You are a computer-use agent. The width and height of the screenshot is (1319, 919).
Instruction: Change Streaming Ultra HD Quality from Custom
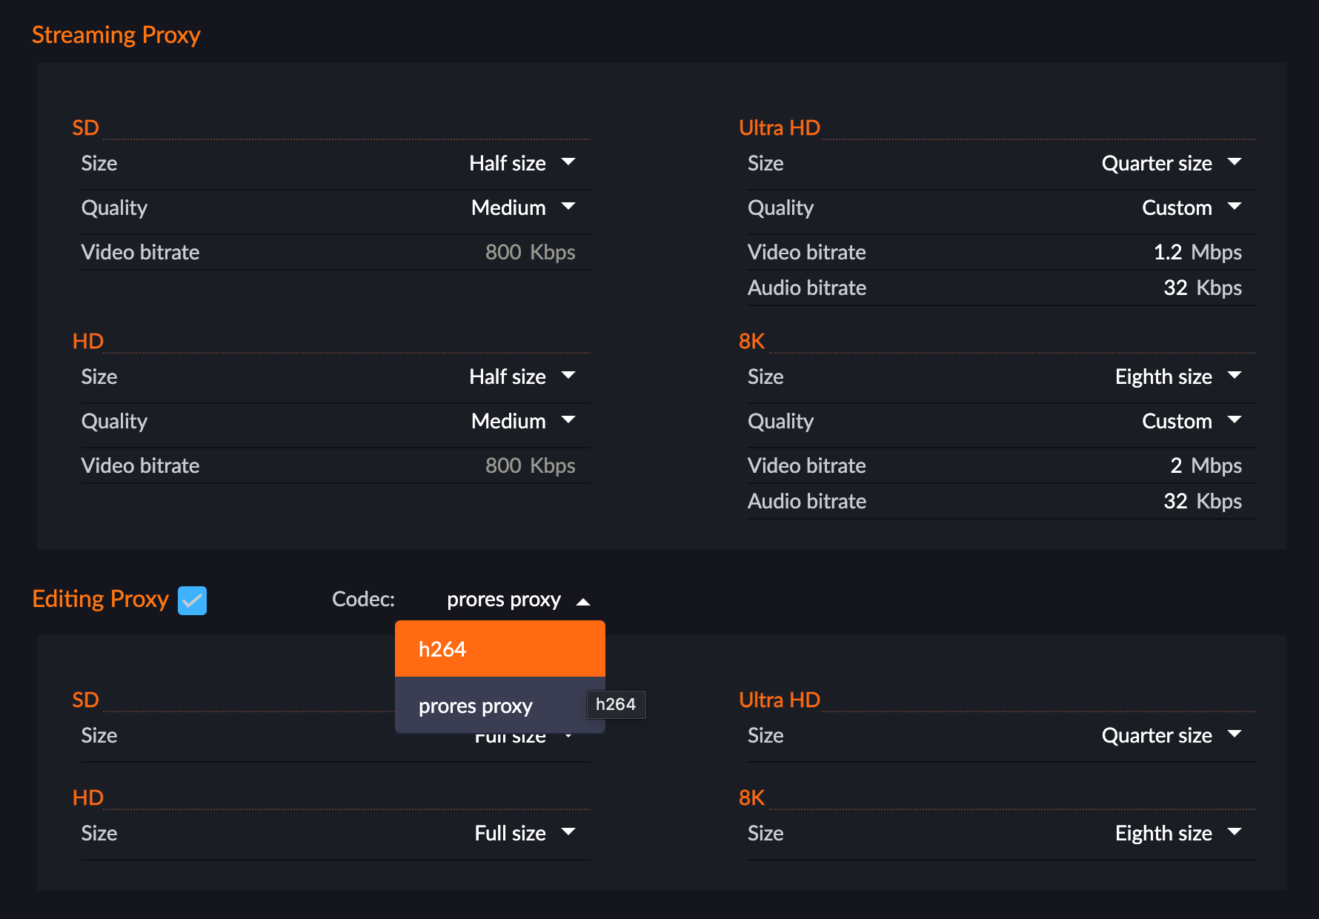click(x=1190, y=208)
